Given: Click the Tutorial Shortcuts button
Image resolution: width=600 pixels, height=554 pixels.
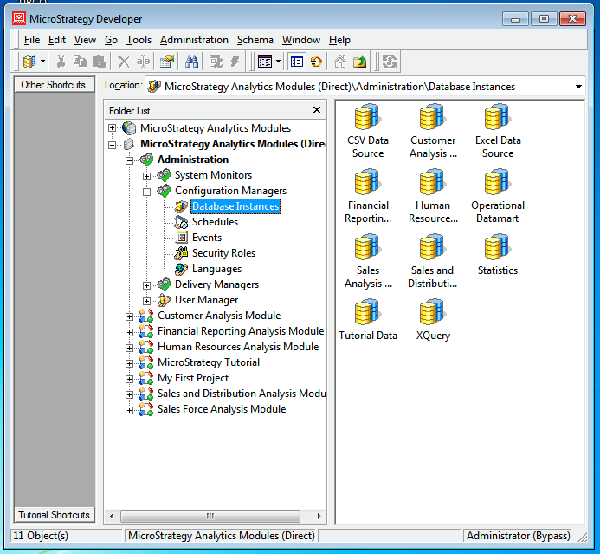Looking at the screenshot, I should [54, 514].
